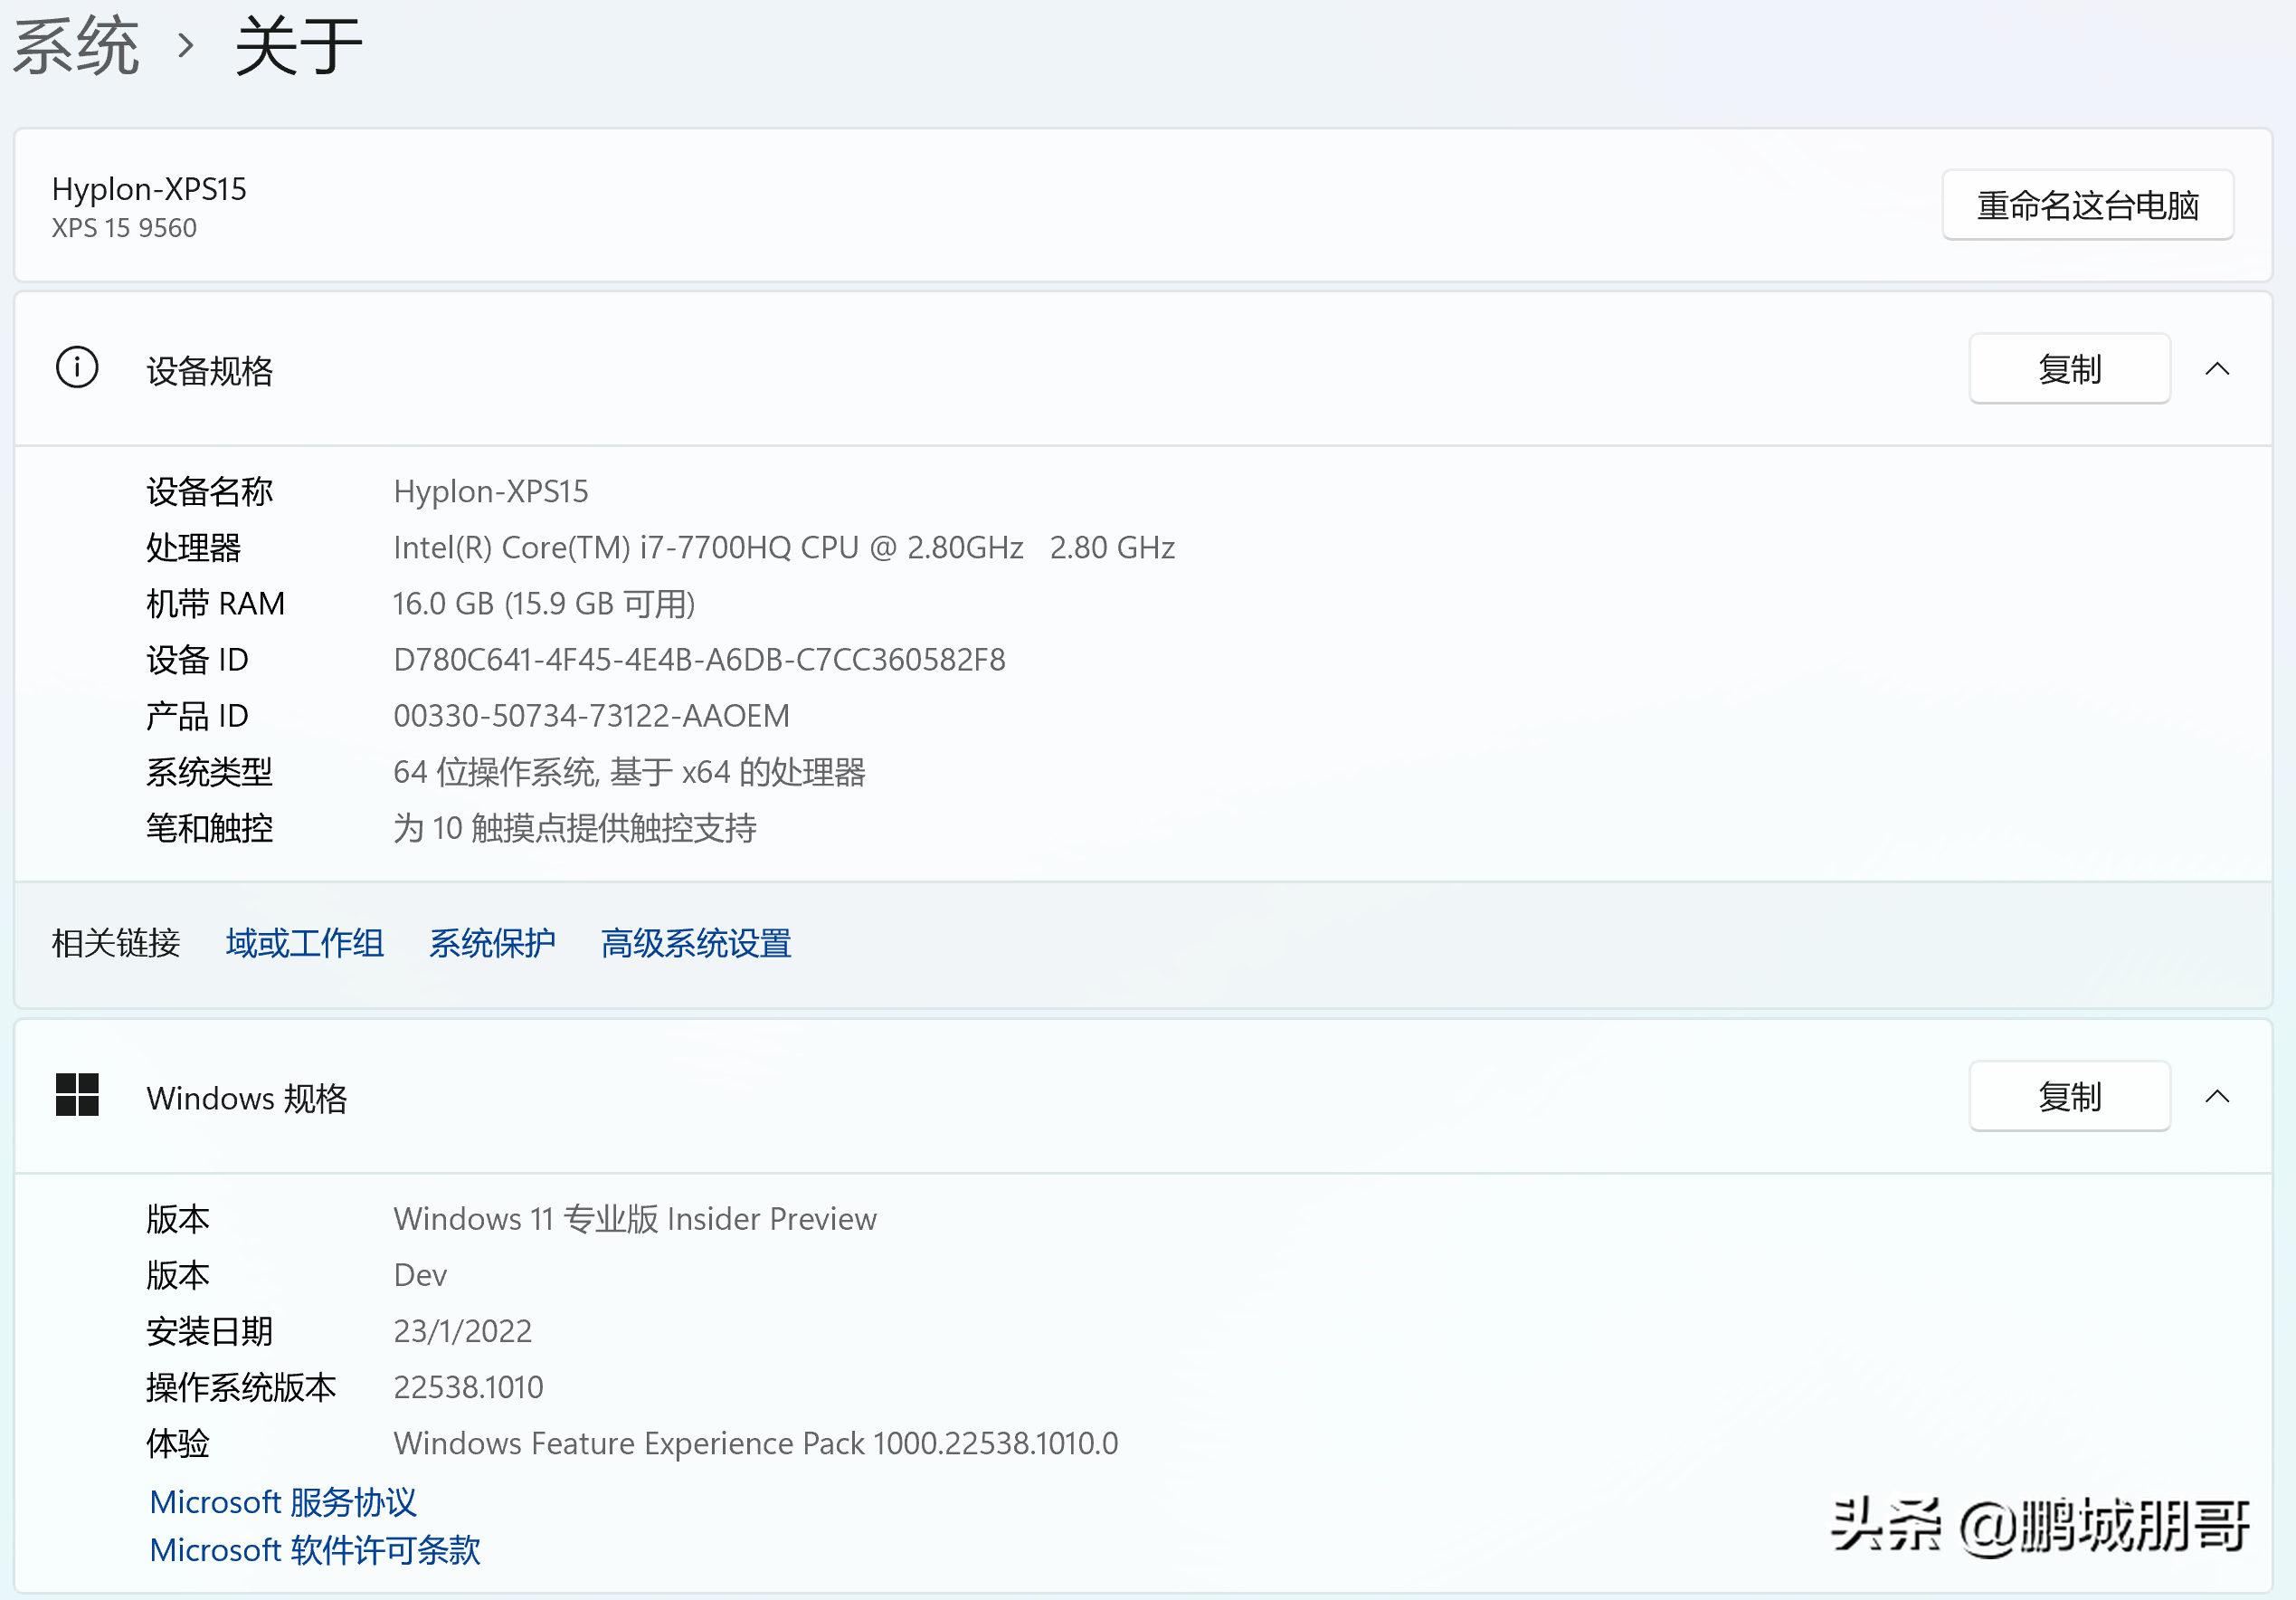Click the Windows logo icon beside Windows 规格

[77, 1096]
